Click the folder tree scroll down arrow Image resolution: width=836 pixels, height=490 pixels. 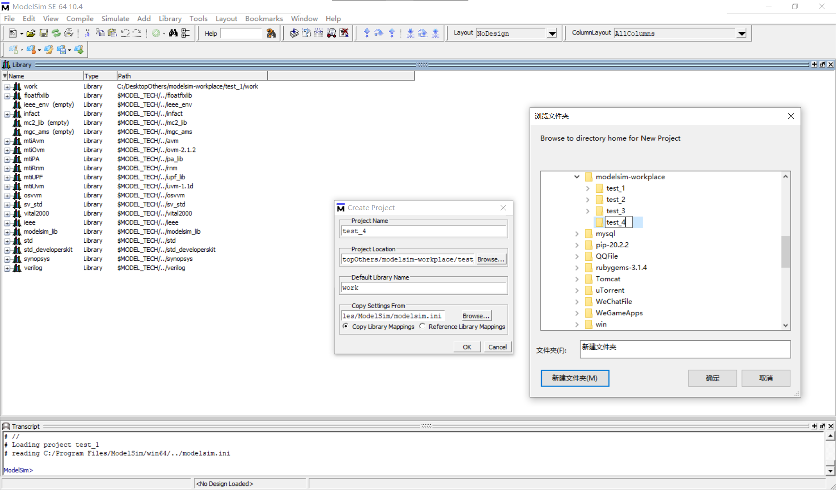click(785, 325)
